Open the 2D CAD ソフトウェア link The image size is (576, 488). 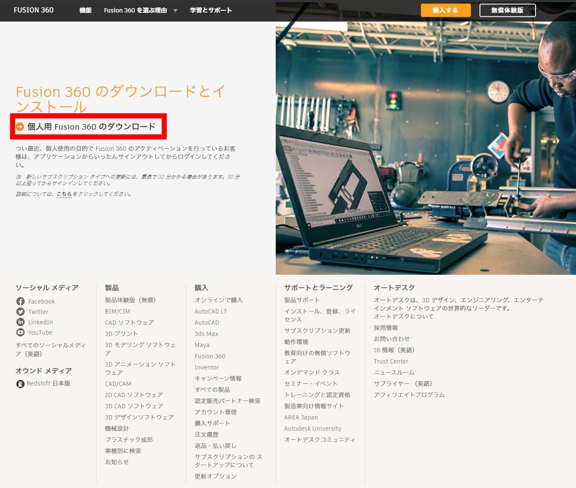coord(134,395)
